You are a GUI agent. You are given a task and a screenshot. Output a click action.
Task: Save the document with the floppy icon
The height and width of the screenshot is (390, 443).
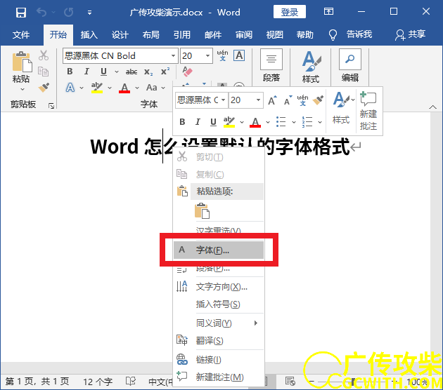[x=21, y=13]
